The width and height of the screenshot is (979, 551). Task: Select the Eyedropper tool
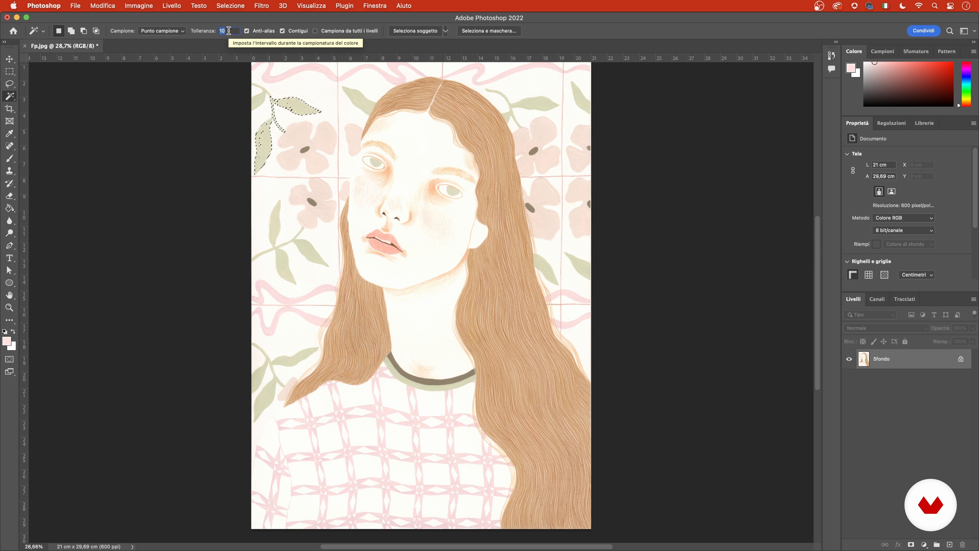click(9, 133)
